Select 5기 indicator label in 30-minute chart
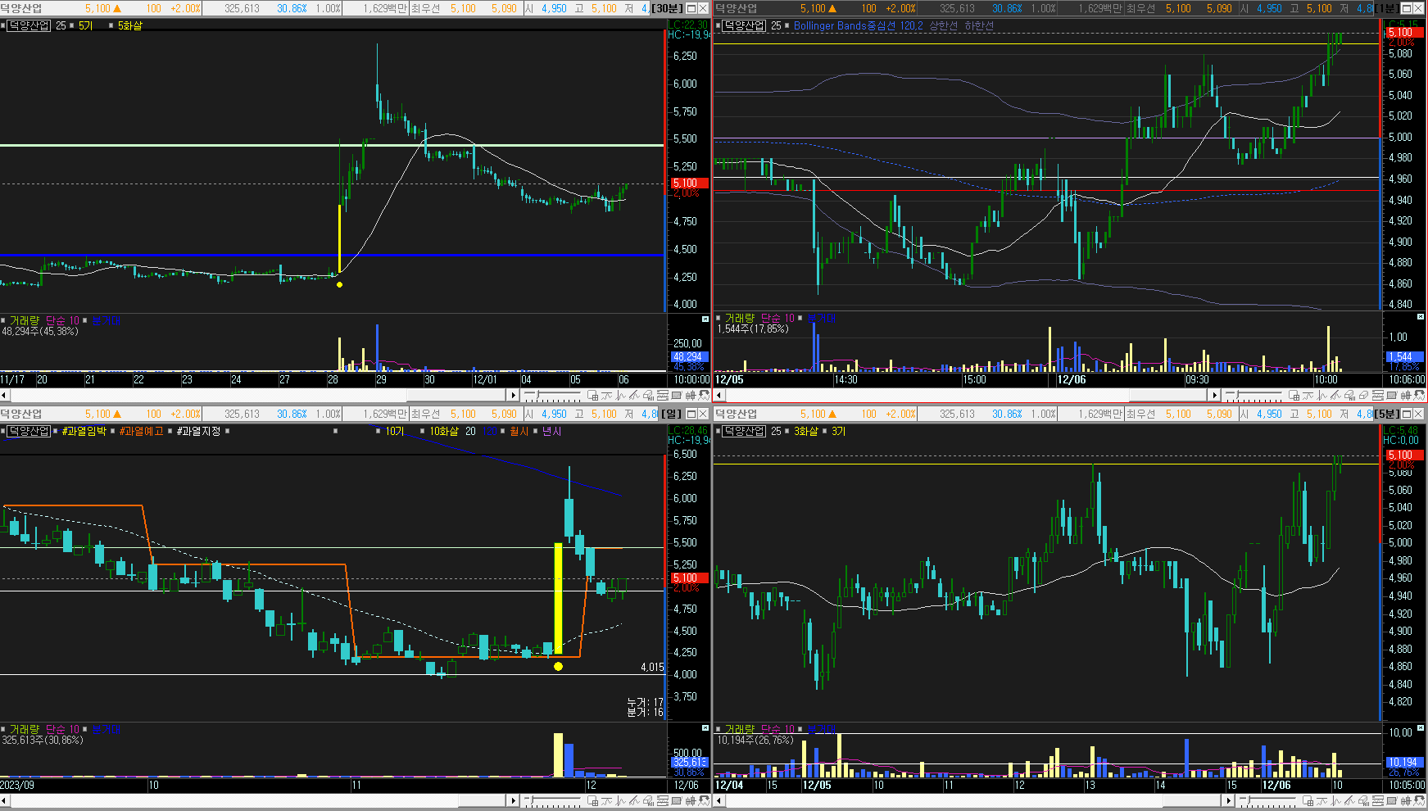Image resolution: width=1428 pixels, height=811 pixels. (x=85, y=25)
